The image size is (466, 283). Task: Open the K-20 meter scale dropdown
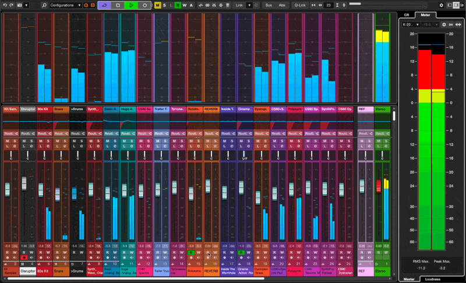(x=409, y=24)
